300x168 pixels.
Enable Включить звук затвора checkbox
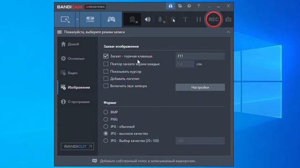click(x=106, y=86)
